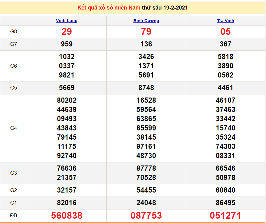266x223 pixels.
Task: Open the Trà Vinh province link
Action: click(x=225, y=21)
